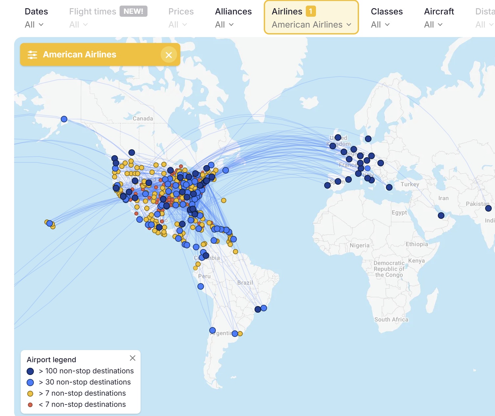Select the western Argentina airport marker

(213, 330)
